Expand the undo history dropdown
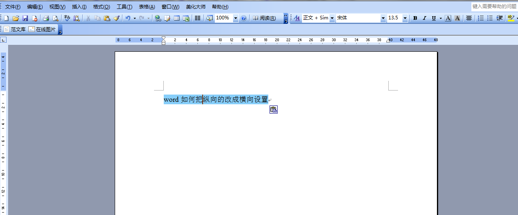 coord(135,18)
